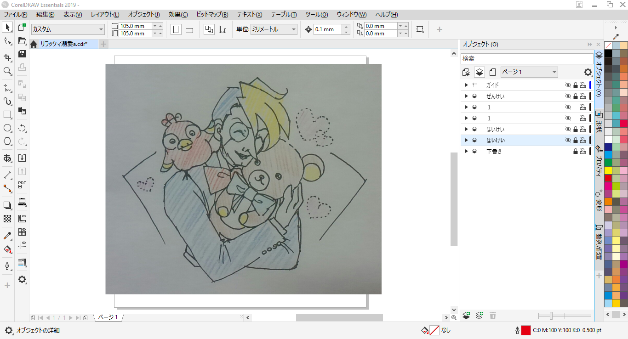Click the Undo arrow icon
The height and width of the screenshot is (339, 628).
click(22, 128)
